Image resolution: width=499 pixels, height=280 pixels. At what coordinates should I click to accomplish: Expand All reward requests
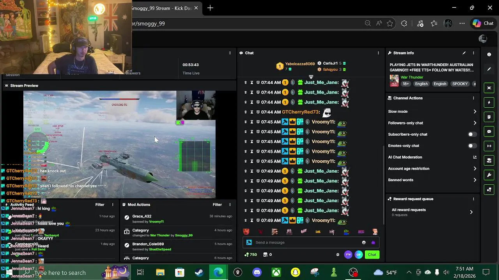(432, 212)
